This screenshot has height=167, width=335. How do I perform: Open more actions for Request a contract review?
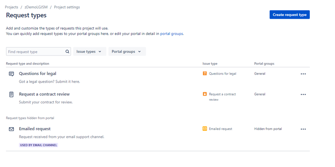(303, 94)
